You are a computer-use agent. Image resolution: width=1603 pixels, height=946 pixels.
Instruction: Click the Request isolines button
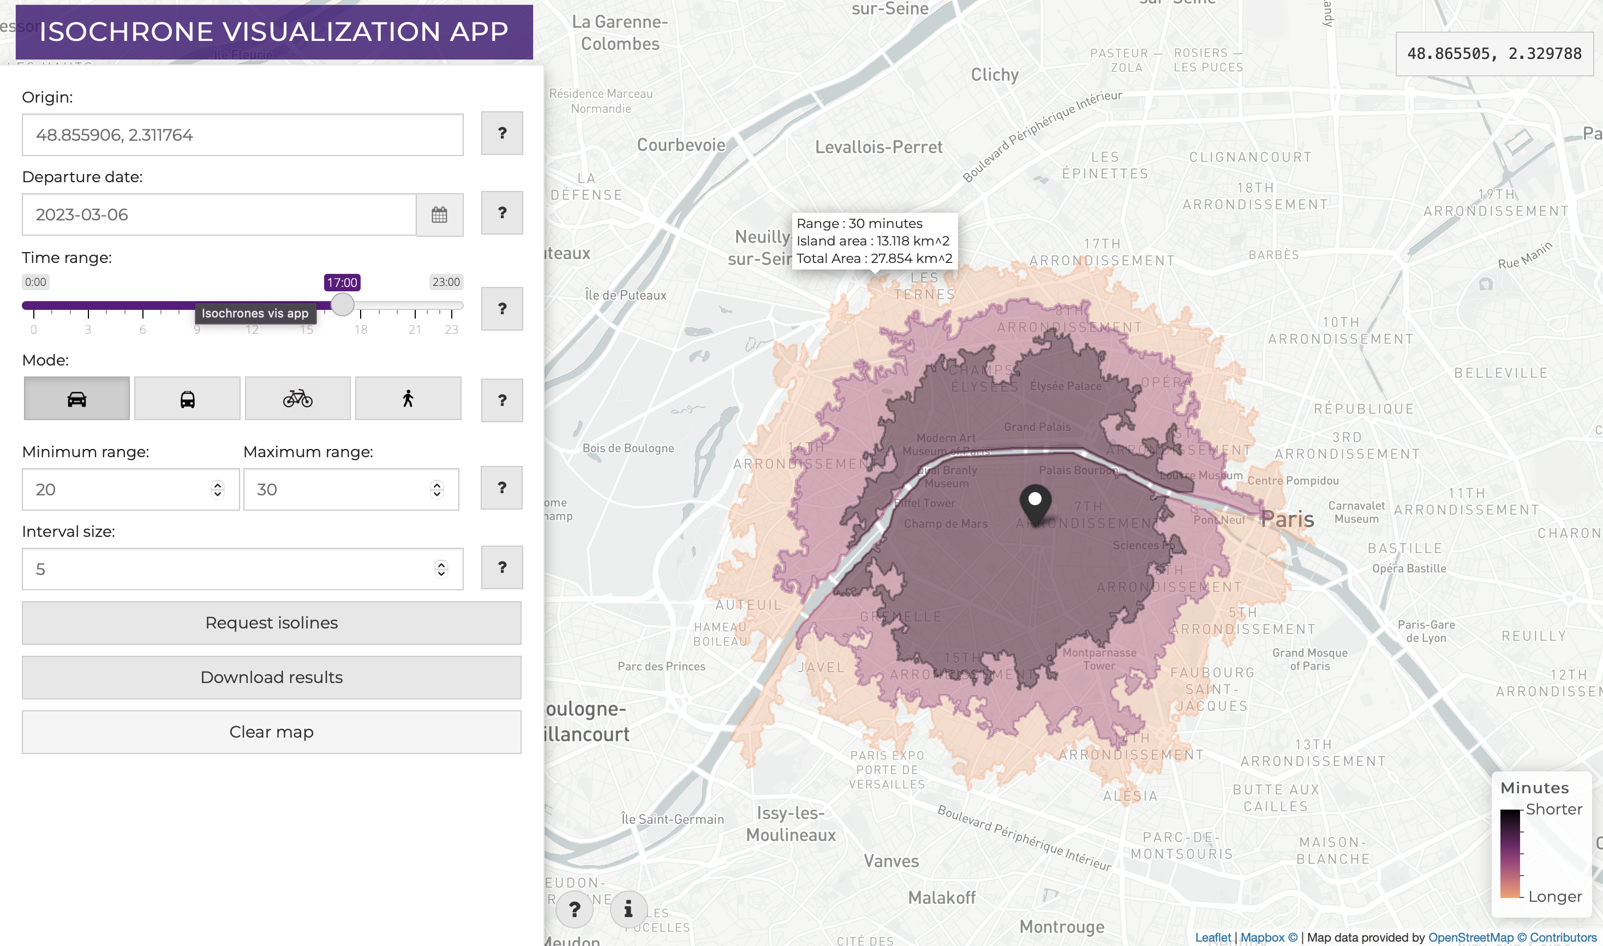click(272, 623)
